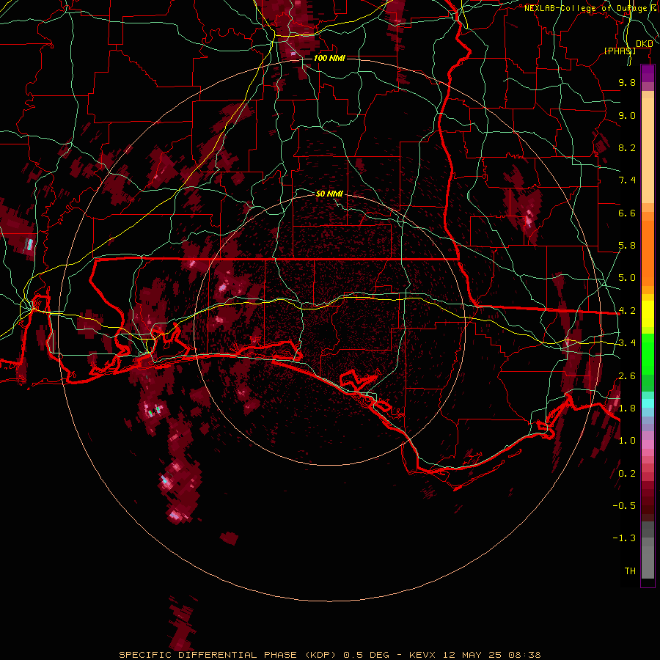Click the -1.3 scale value
This screenshot has width=660, height=660.
pos(624,538)
